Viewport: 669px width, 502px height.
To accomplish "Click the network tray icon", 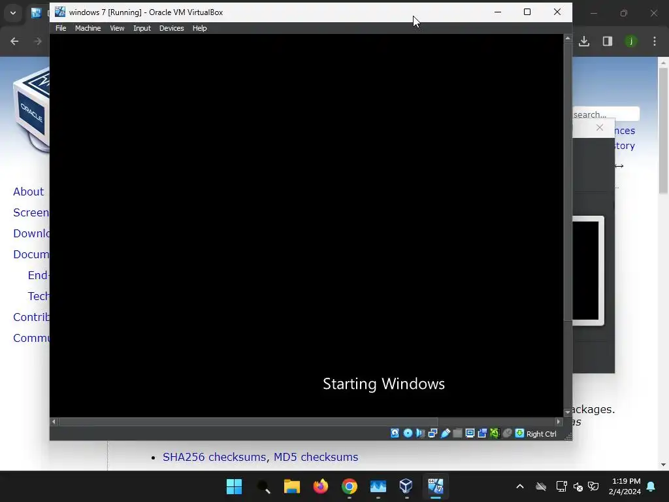I will pos(561,486).
